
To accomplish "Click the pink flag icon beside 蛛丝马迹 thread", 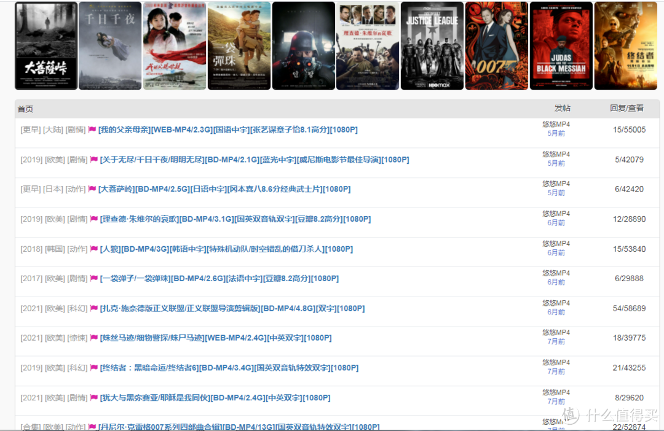I will tap(94, 338).
